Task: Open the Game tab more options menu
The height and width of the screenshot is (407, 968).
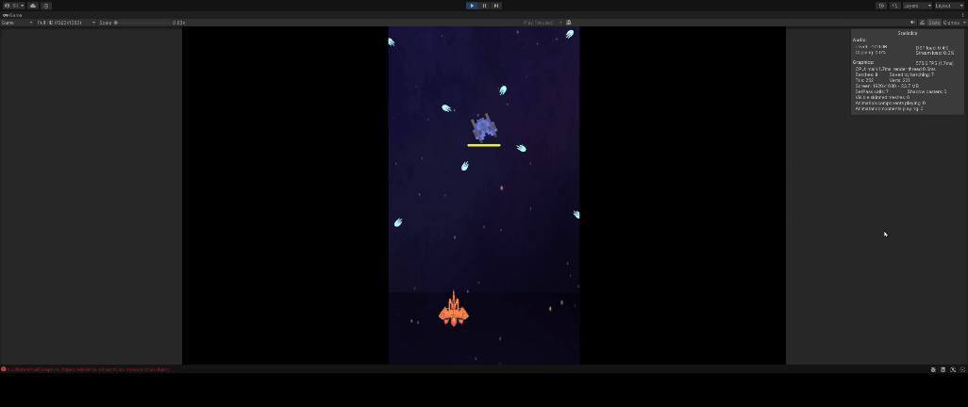Action: (x=962, y=15)
